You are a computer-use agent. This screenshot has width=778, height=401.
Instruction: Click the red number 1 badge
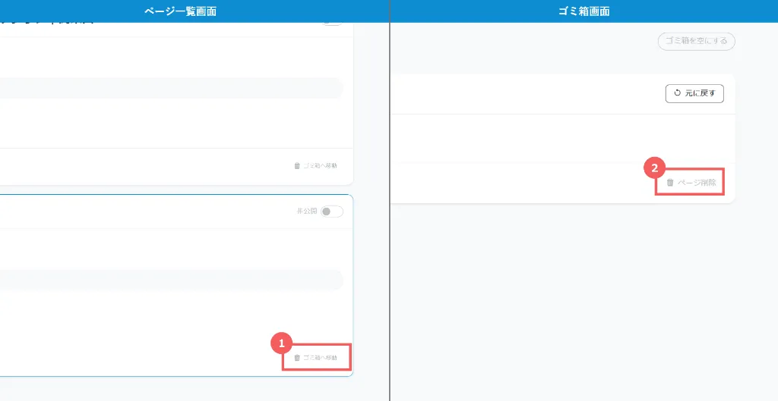tap(282, 343)
